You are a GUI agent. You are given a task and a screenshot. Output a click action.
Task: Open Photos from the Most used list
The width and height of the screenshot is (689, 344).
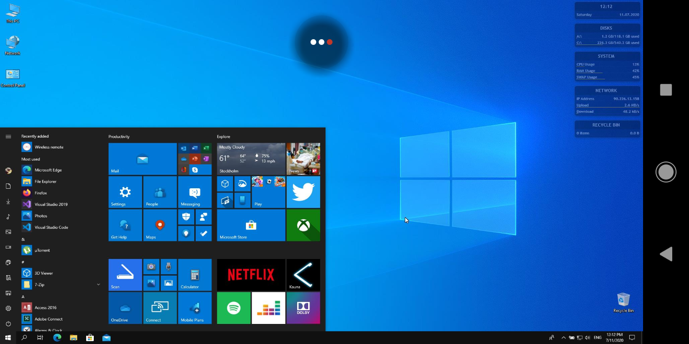pos(61,216)
